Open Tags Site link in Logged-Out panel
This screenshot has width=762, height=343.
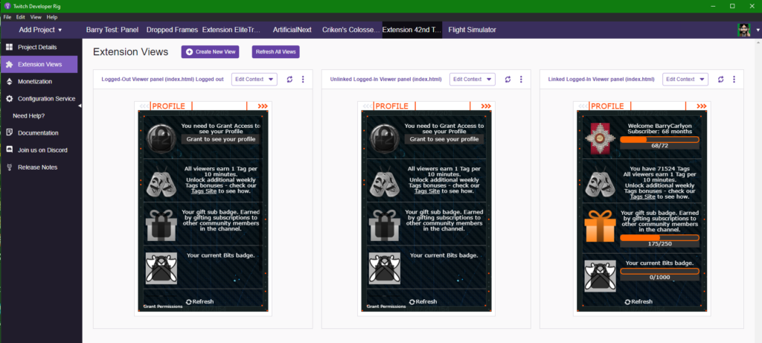(x=203, y=191)
